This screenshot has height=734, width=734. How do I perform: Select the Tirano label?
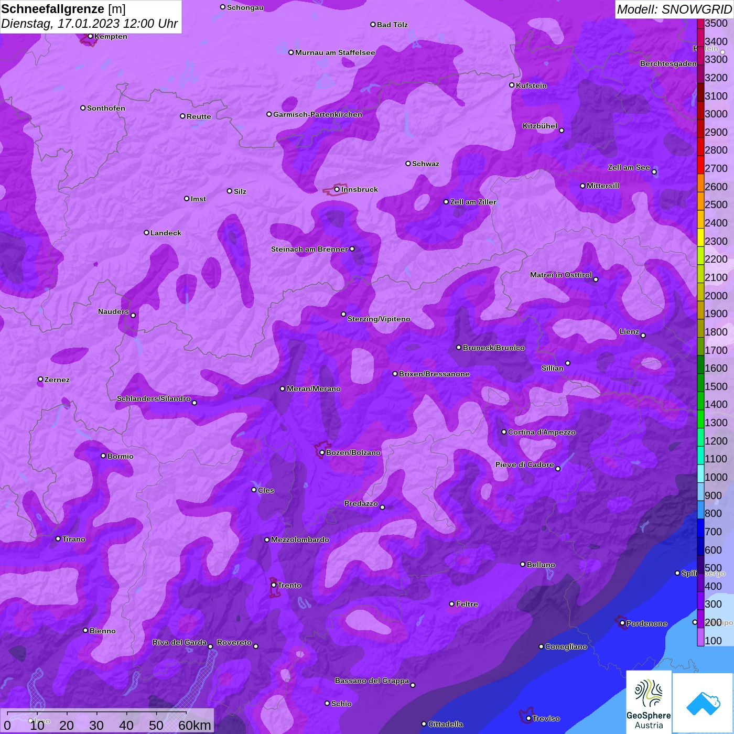tap(74, 539)
